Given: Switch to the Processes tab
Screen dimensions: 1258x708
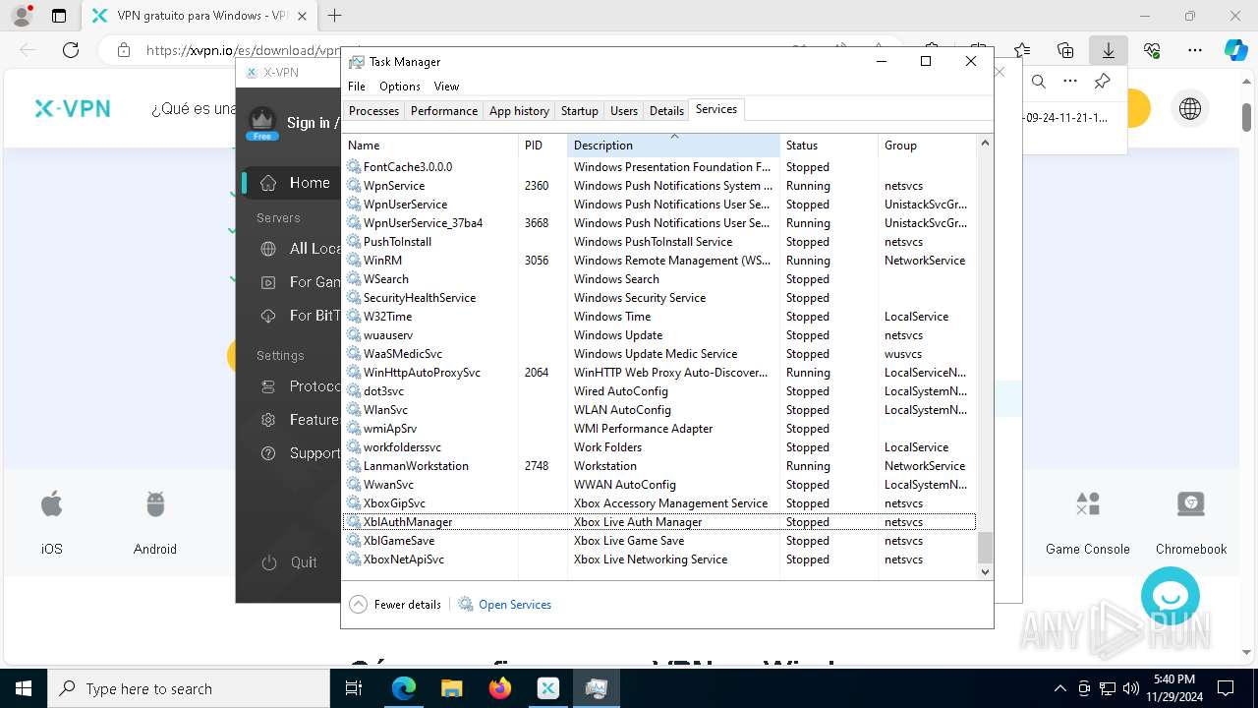Looking at the screenshot, I should (373, 111).
